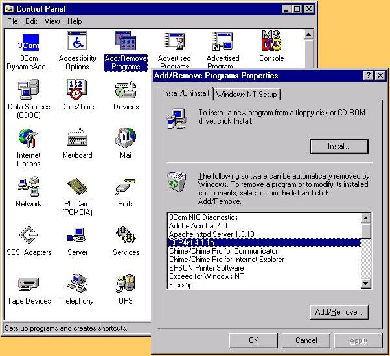Select the Tape Devices icon
Viewport: 390px width, 356px height.
click(29, 284)
